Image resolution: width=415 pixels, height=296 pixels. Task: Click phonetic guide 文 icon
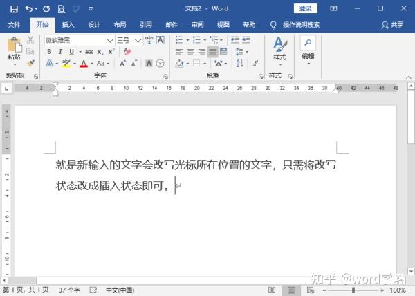click(x=149, y=40)
